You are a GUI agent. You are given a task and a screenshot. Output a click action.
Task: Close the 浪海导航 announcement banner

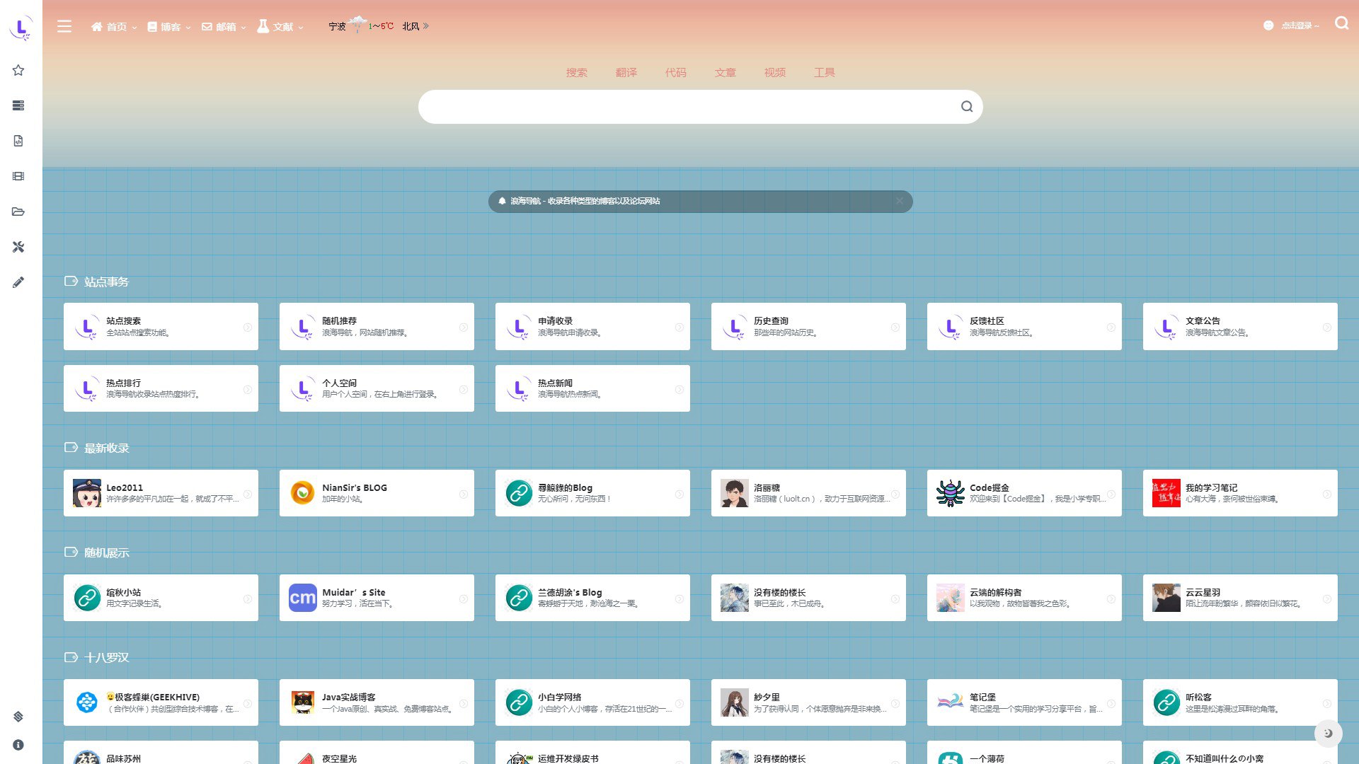pyautogui.click(x=899, y=201)
